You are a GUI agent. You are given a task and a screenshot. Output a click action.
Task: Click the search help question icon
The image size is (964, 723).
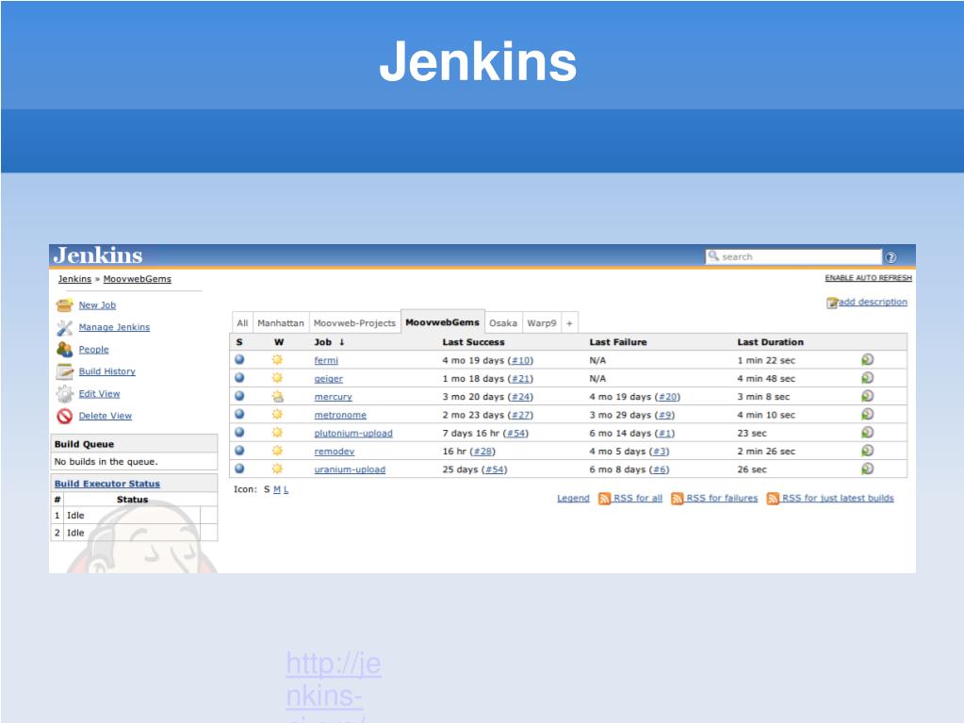tap(890, 257)
